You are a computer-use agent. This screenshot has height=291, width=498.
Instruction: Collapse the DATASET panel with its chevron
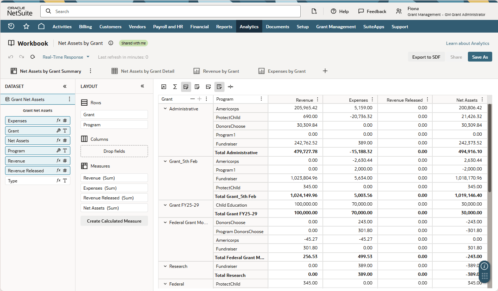(65, 86)
